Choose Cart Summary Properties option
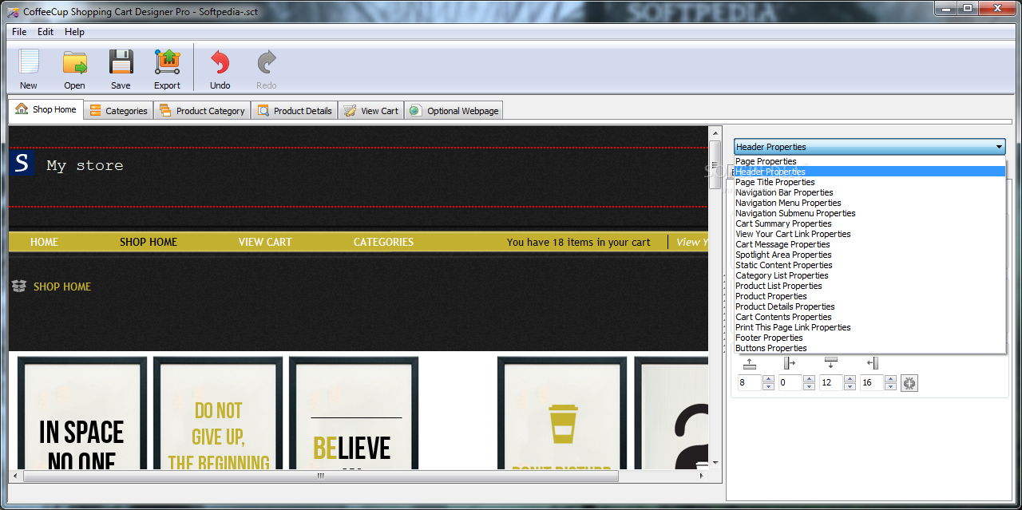This screenshot has width=1022, height=510. (869, 223)
